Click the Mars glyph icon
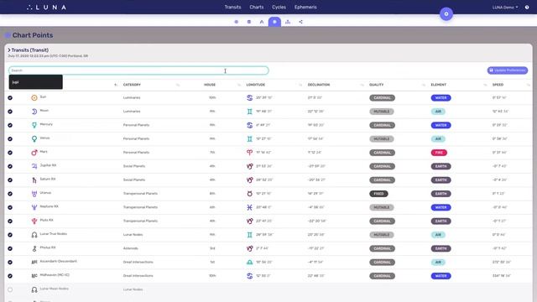Viewport: 537px width, 302px height. point(34,153)
